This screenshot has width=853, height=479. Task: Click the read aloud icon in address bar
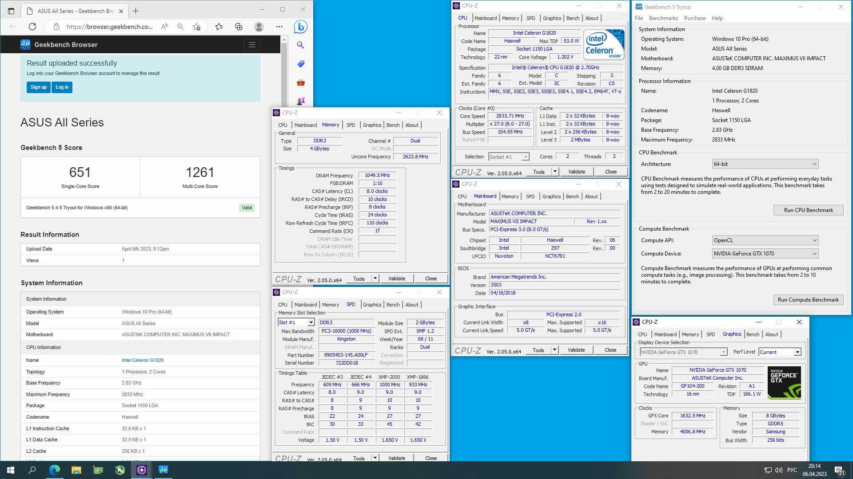[x=164, y=27]
